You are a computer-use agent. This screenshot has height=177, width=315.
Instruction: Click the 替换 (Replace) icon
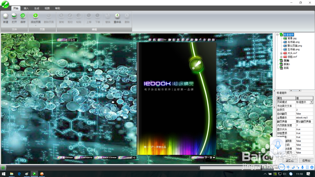click(x=108, y=16)
